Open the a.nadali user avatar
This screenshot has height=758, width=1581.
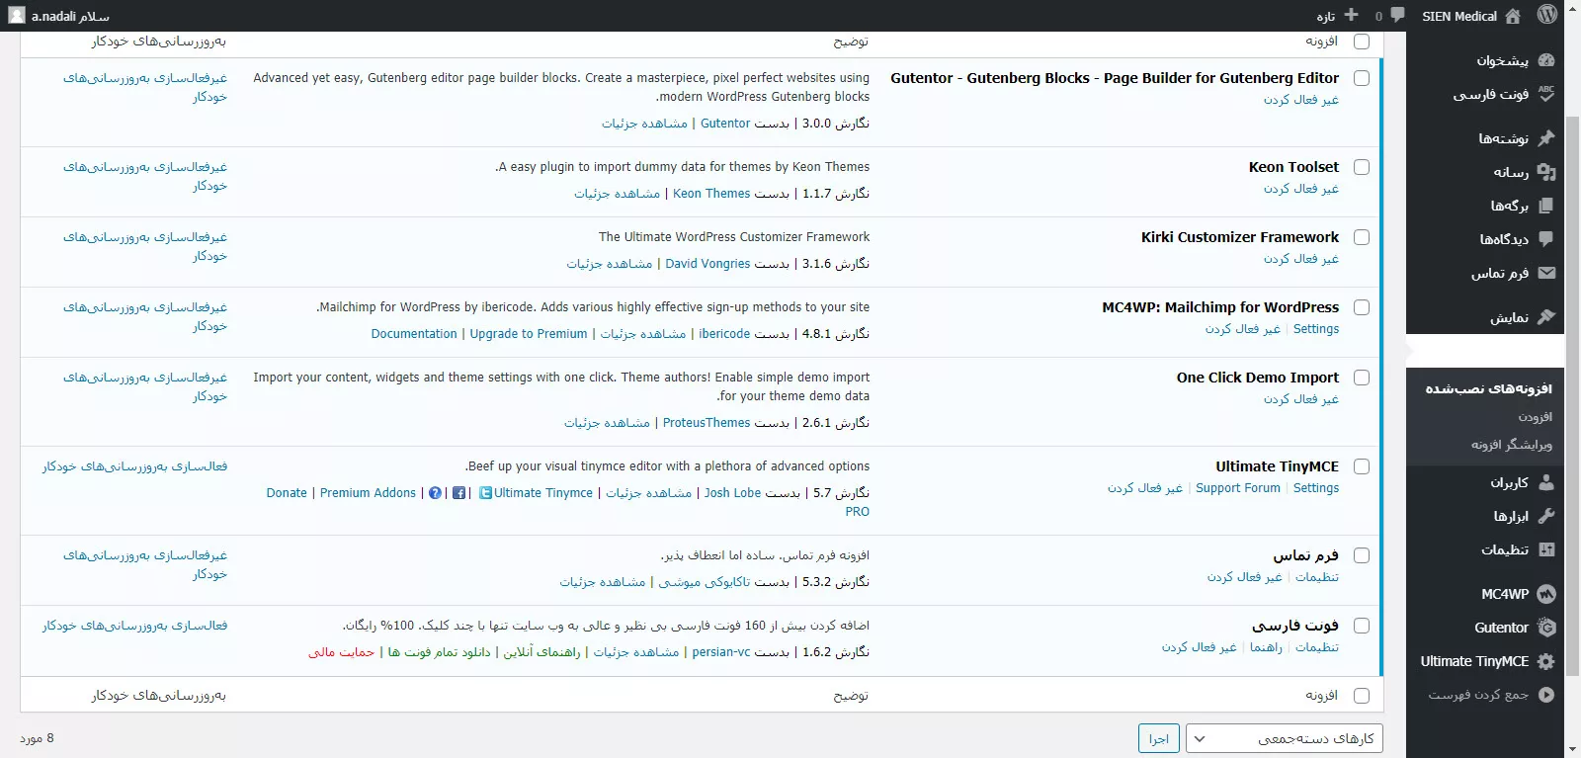[17, 15]
